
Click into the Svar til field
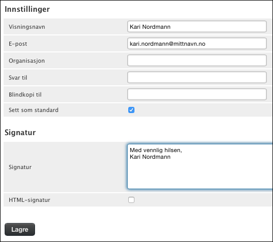coord(197,77)
